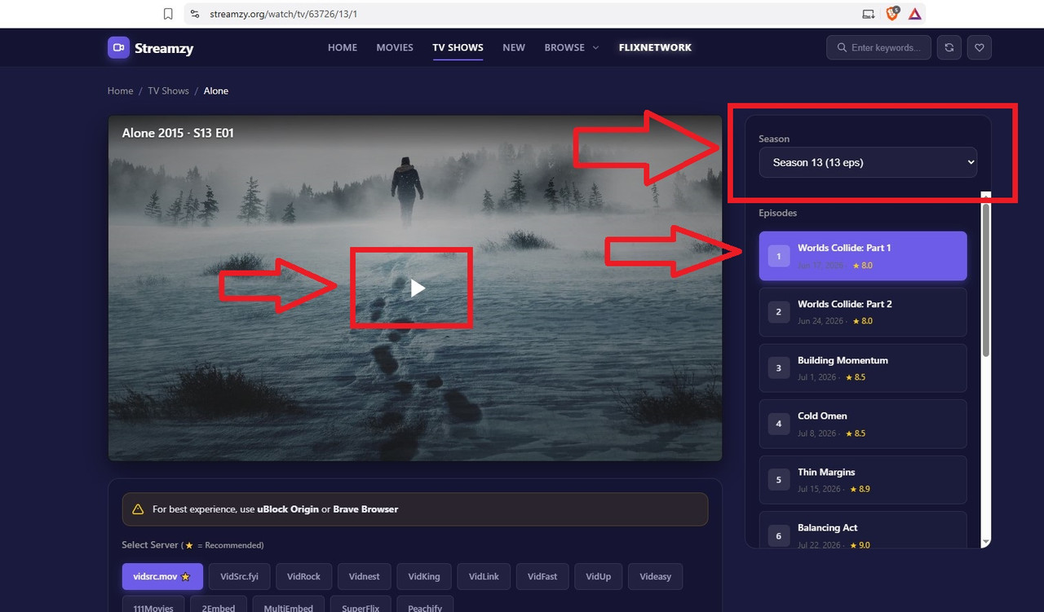This screenshot has width=1044, height=612.
Task: Click the Alone breadcrumb text
Action: [x=216, y=90]
